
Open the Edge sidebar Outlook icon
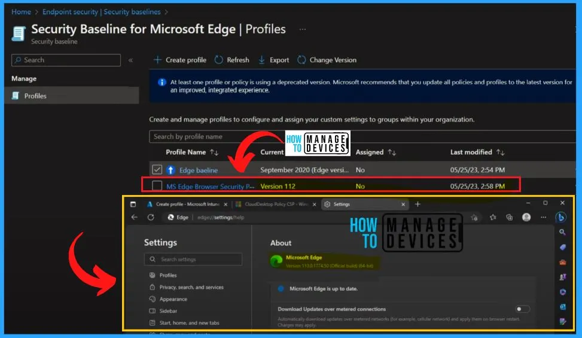pos(563,307)
